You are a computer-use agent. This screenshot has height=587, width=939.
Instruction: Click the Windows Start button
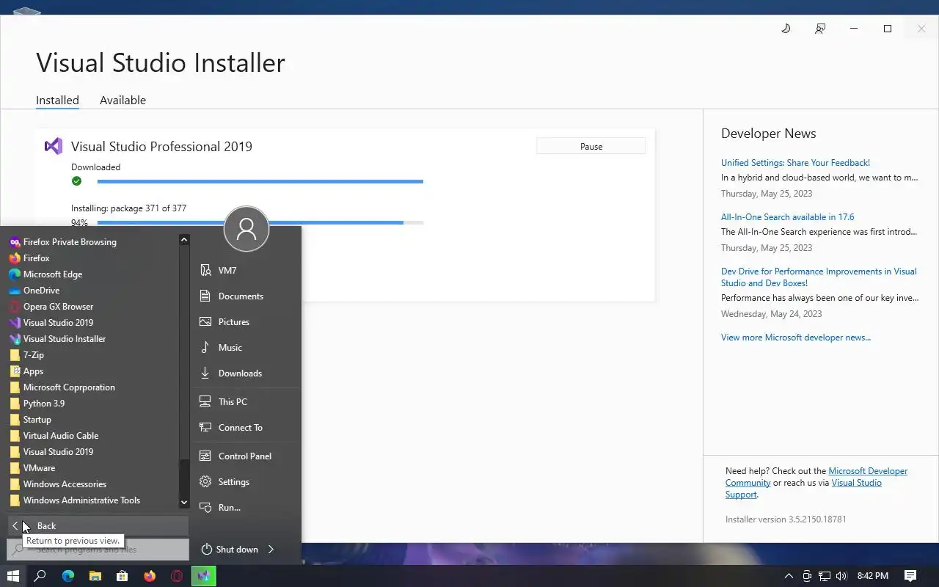click(x=12, y=576)
